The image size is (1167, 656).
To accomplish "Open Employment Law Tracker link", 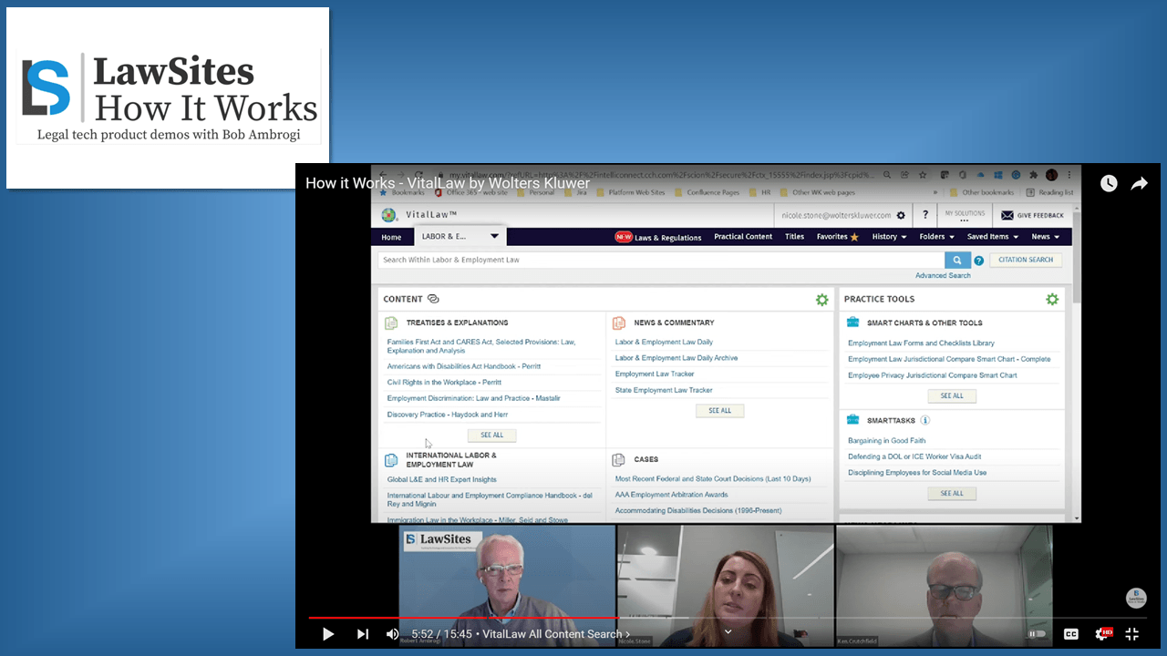I will (x=655, y=374).
